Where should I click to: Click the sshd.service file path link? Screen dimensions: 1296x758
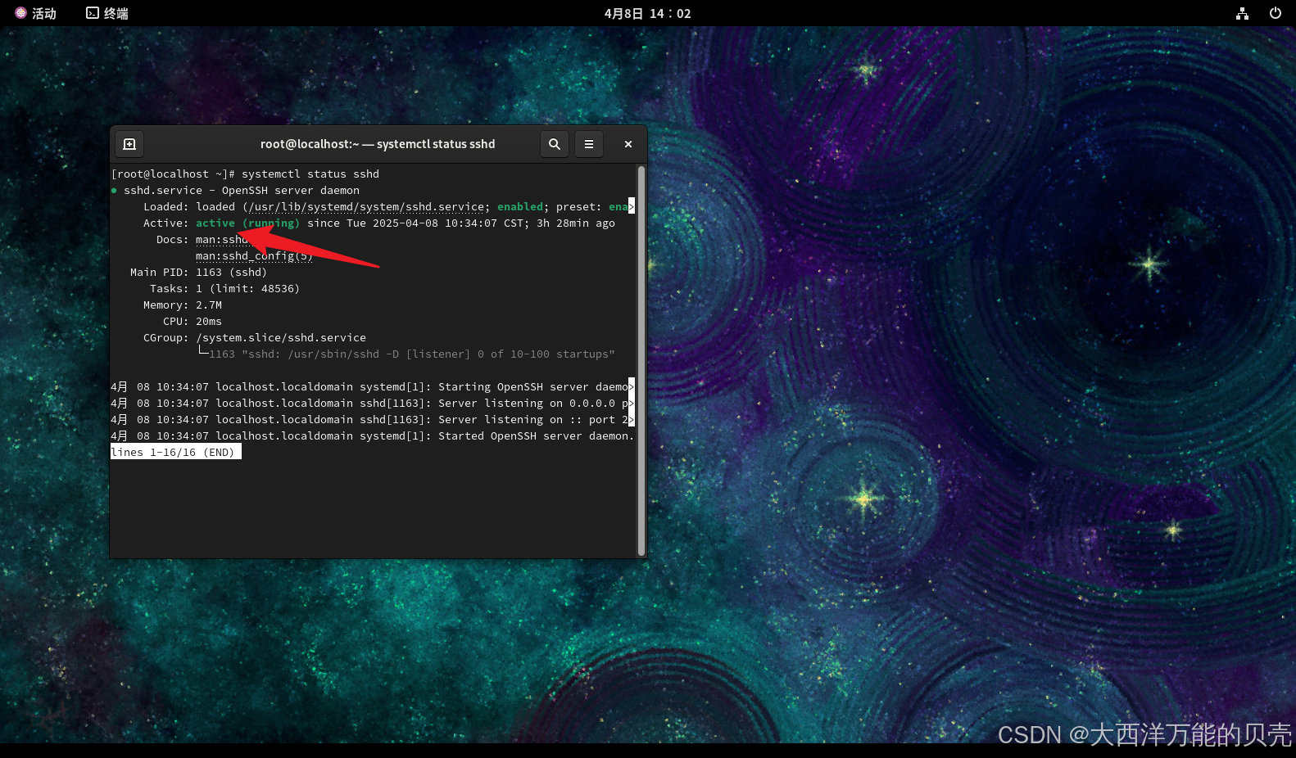(x=366, y=207)
